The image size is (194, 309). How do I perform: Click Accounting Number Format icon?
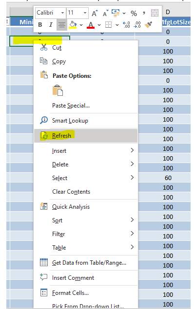point(116,13)
